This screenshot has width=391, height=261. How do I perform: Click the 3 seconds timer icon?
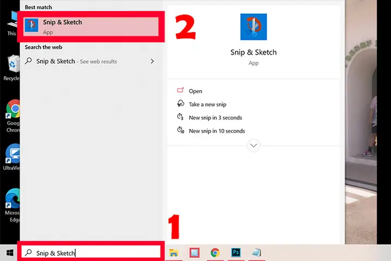180,117
